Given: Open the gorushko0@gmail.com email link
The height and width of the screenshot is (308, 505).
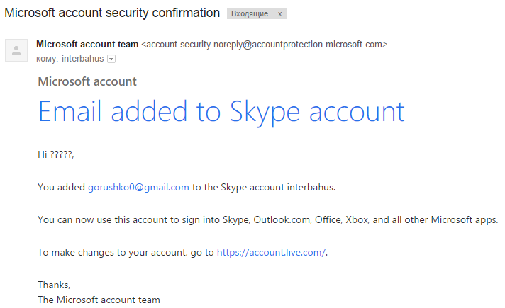Looking at the screenshot, I should (x=138, y=188).
